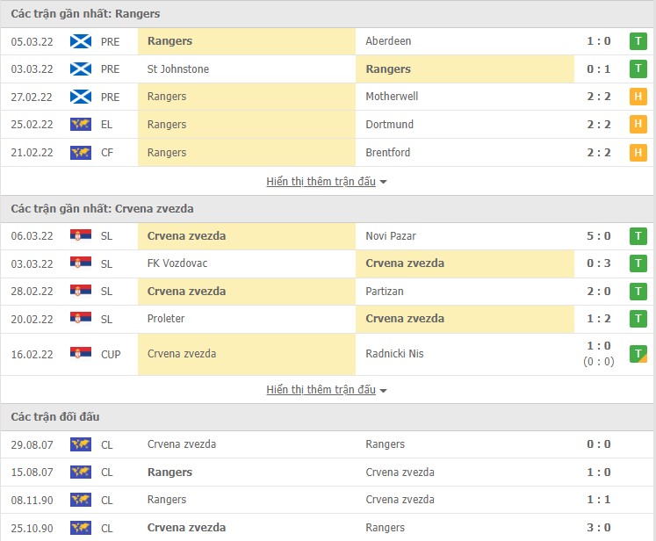Image resolution: width=656 pixels, height=541 pixels.
Task: Click the world map icon for 29.08.07 match
Action: 81,444
